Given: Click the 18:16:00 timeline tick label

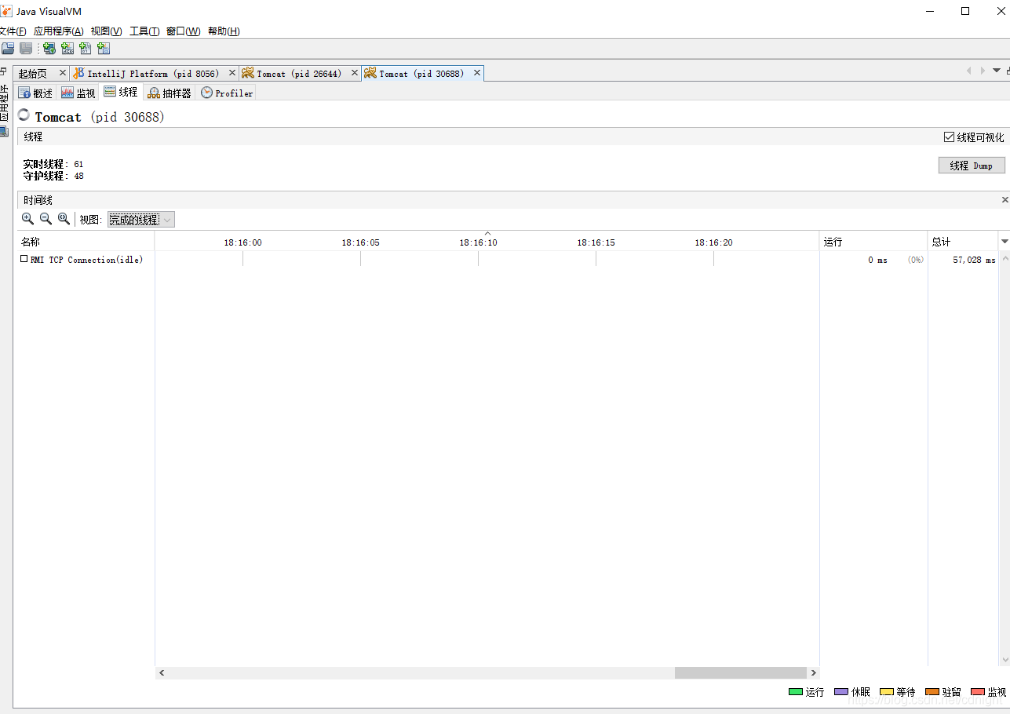Looking at the screenshot, I should pos(242,242).
